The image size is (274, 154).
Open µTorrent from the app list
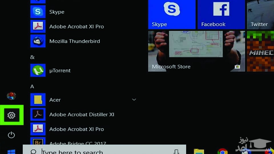pos(60,70)
